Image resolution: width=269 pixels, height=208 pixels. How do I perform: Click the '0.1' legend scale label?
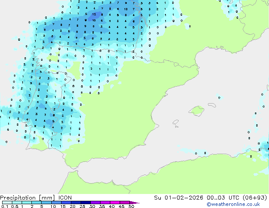[5, 206]
